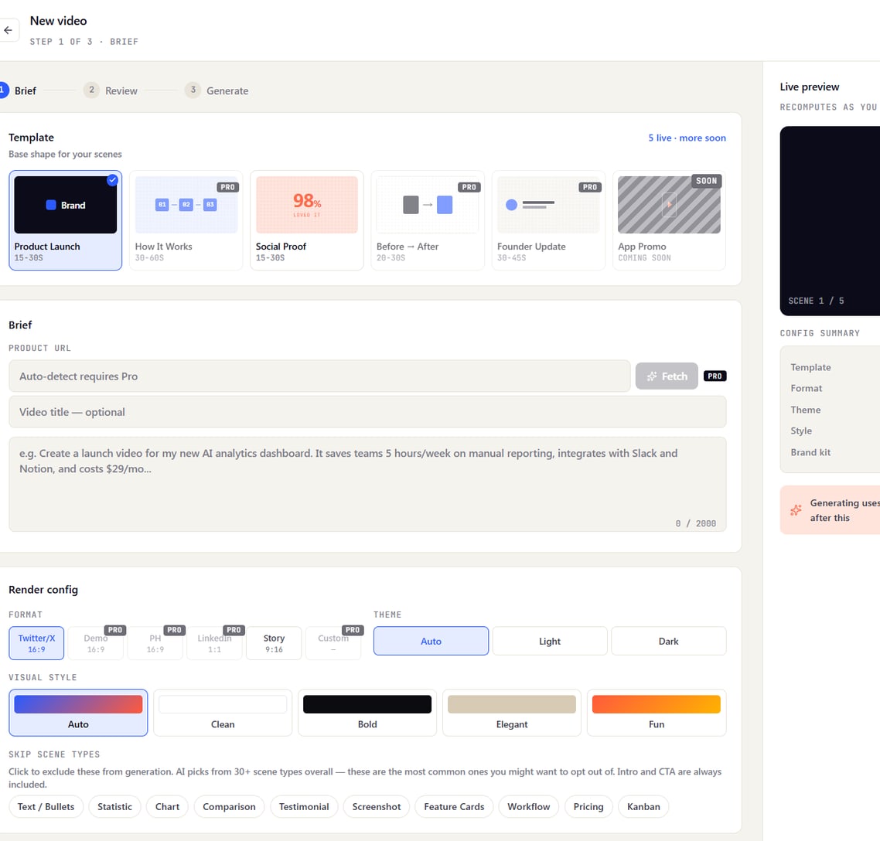Screen dimensions: 880x841
Task: Click the sparkle icon in the Fetch button
Action: pos(652,376)
